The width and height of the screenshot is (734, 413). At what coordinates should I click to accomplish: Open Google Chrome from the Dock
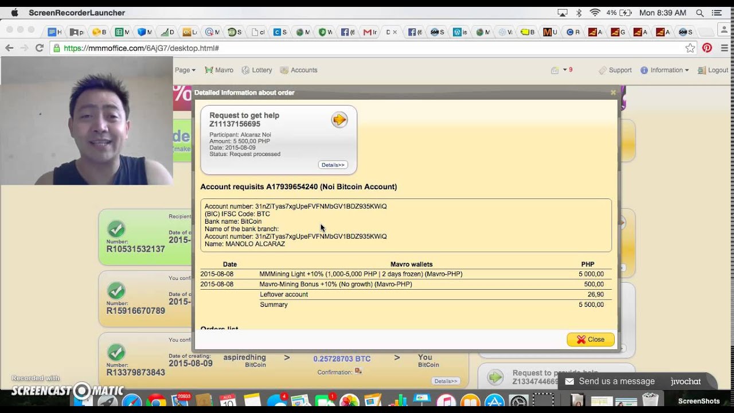pos(155,401)
